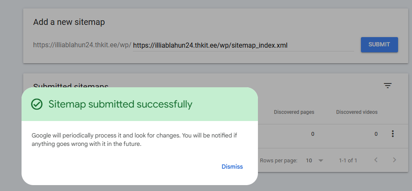The width and height of the screenshot is (412, 191).
Task: Click the "Rows per page:" label
Action: 279,161
